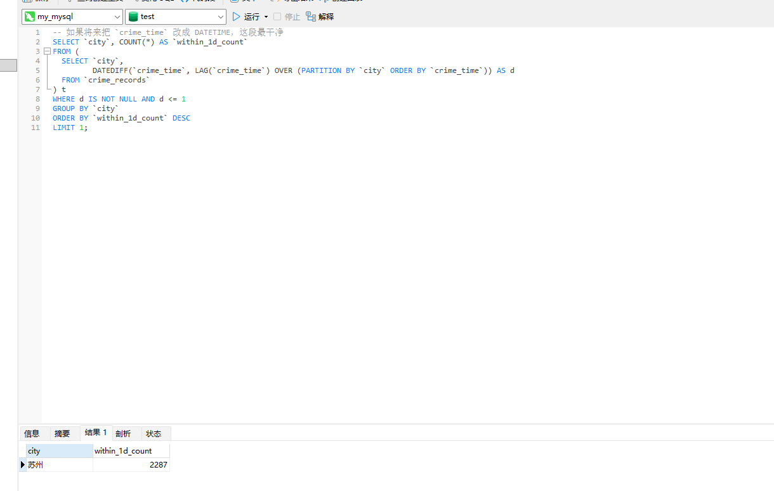The width and height of the screenshot is (774, 491).
Task: Click the within_1d_count column header
Action: 131,451
